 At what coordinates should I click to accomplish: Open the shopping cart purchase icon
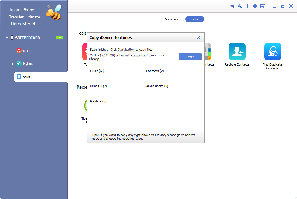(x=232, y=6)
